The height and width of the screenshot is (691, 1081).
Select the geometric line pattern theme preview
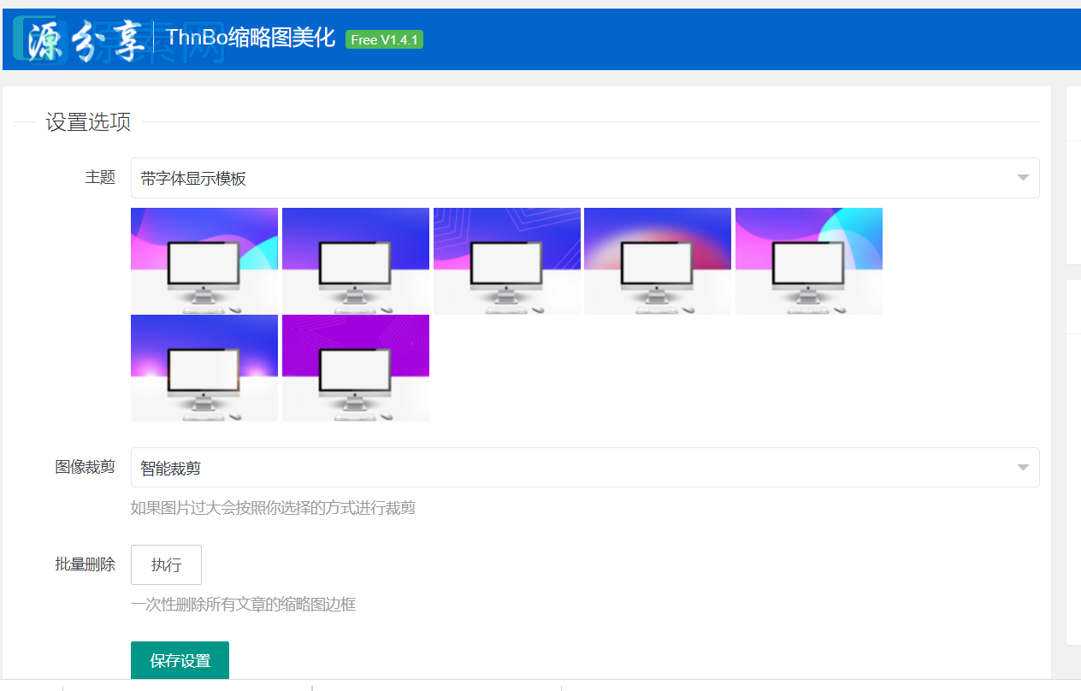506,260
